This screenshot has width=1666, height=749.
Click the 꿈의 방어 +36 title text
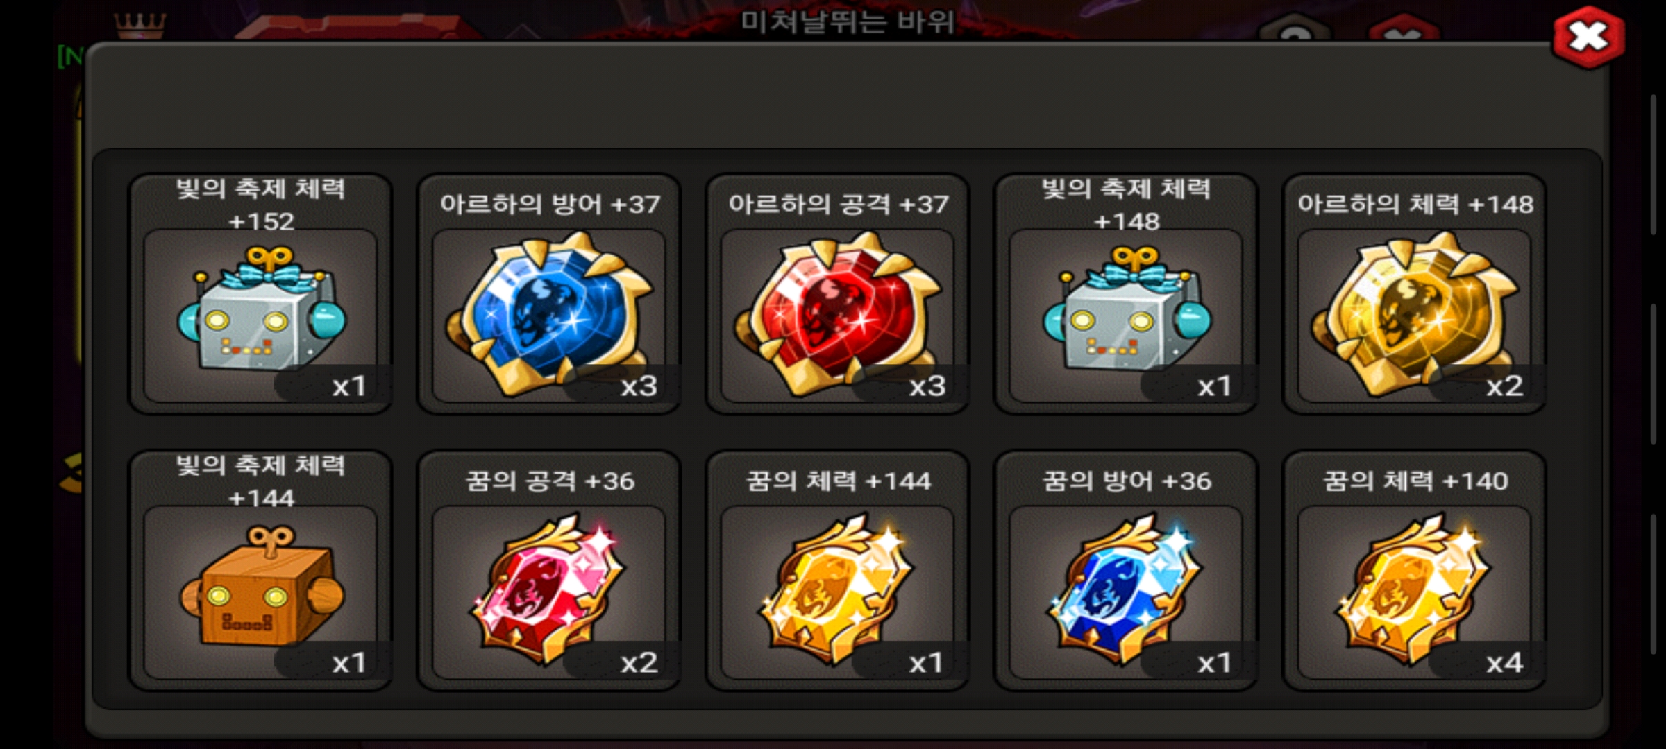click(1127, 481)
